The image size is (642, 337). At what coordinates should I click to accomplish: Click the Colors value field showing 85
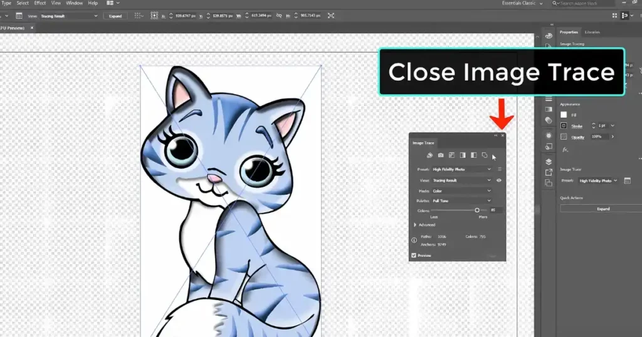(496, 210)
